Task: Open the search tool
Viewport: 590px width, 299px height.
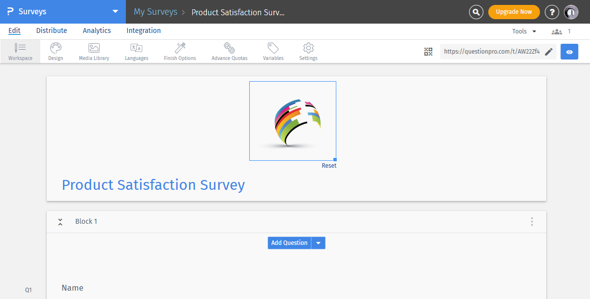Action: pyautogui.click(x=476, y=11)
